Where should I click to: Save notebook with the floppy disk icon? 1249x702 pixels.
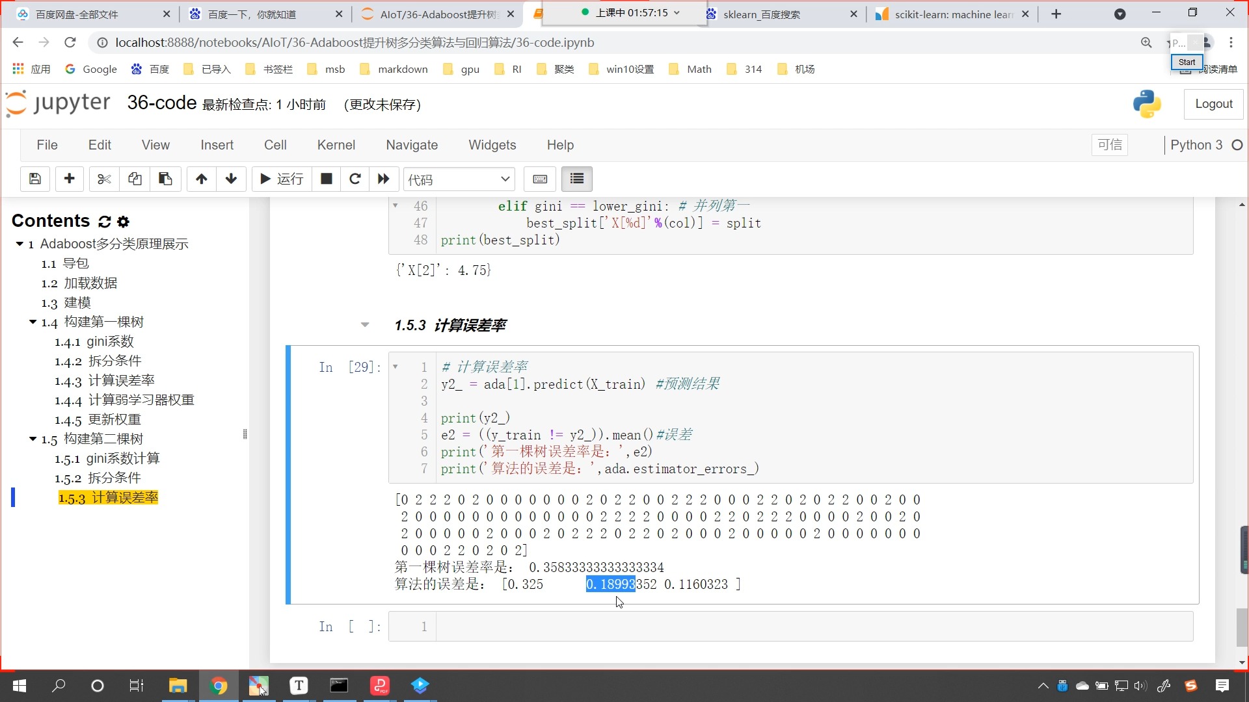pos(35,179)
